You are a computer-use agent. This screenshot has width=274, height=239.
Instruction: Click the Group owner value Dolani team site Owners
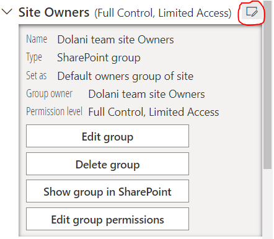146,94
